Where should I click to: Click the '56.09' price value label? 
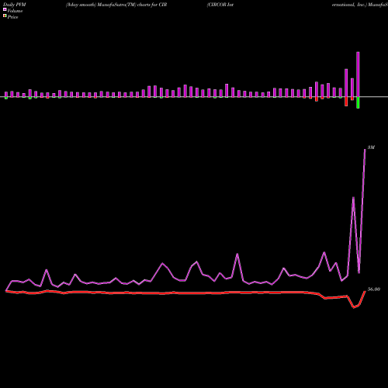tap(374, 289)
